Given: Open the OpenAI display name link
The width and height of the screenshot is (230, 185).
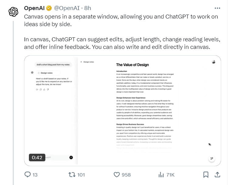Looking at the screenshot, I should coord(34,8).
